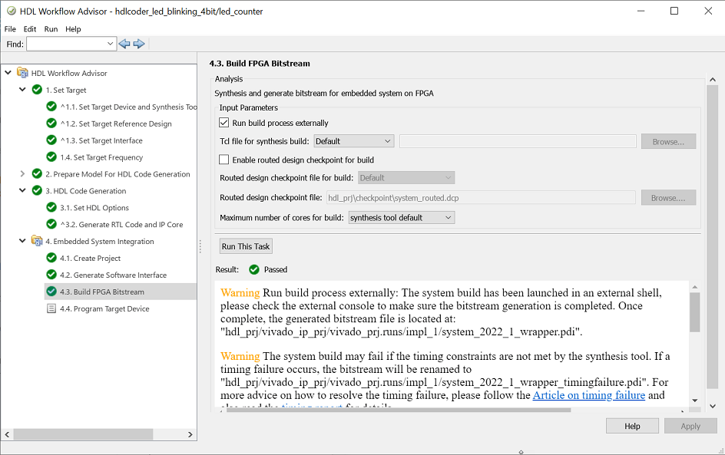Click the green check beside Set Target Frequency
The width and height of the screenshot is (725, 455).
pos(51,157)
